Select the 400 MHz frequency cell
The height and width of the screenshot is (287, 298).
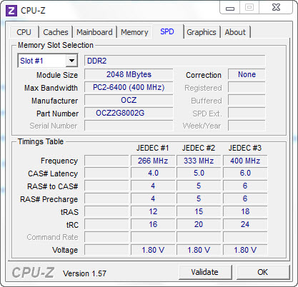tap(245, 161)
